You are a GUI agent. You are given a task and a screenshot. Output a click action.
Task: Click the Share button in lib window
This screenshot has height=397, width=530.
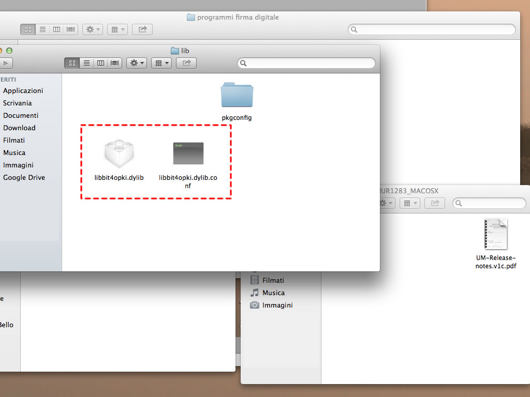pyautogui.click(x=186, y=63)
